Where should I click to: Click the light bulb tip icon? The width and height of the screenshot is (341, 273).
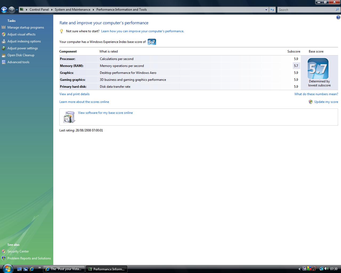pyautogui.click(x=62, y=31)
